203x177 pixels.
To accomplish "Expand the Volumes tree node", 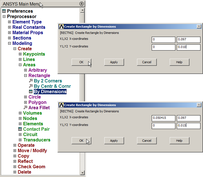I will tap(20, 113).
